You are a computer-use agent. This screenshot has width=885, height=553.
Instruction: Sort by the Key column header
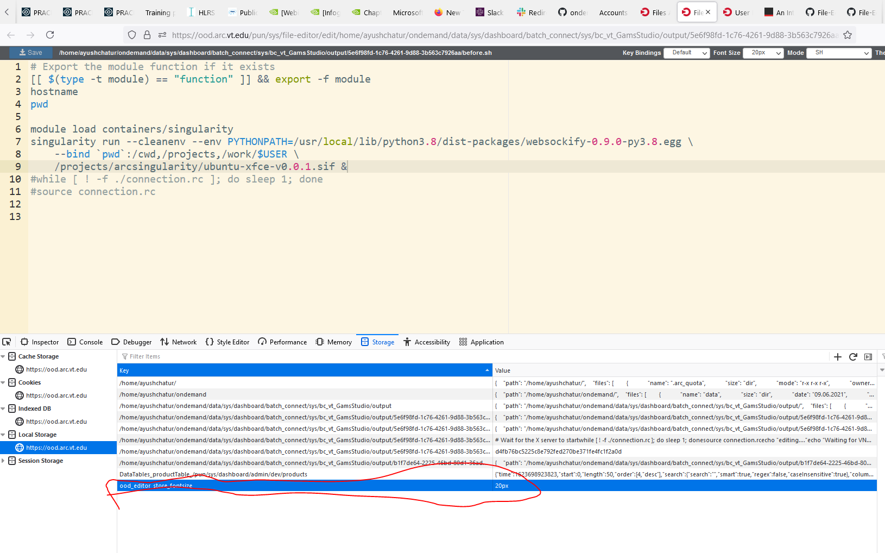pos(304,370)
